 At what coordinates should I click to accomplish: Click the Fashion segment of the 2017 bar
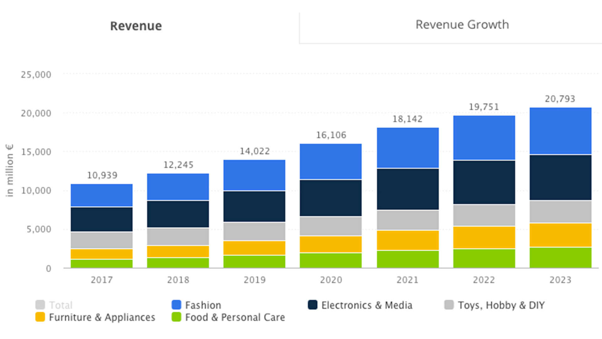pos(102,195)
